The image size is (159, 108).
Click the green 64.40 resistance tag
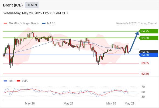(x=148, y=38)
